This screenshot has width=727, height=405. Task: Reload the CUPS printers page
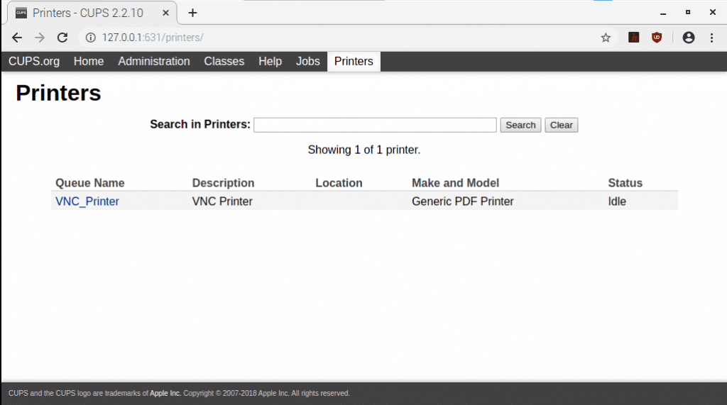(62, 38)
